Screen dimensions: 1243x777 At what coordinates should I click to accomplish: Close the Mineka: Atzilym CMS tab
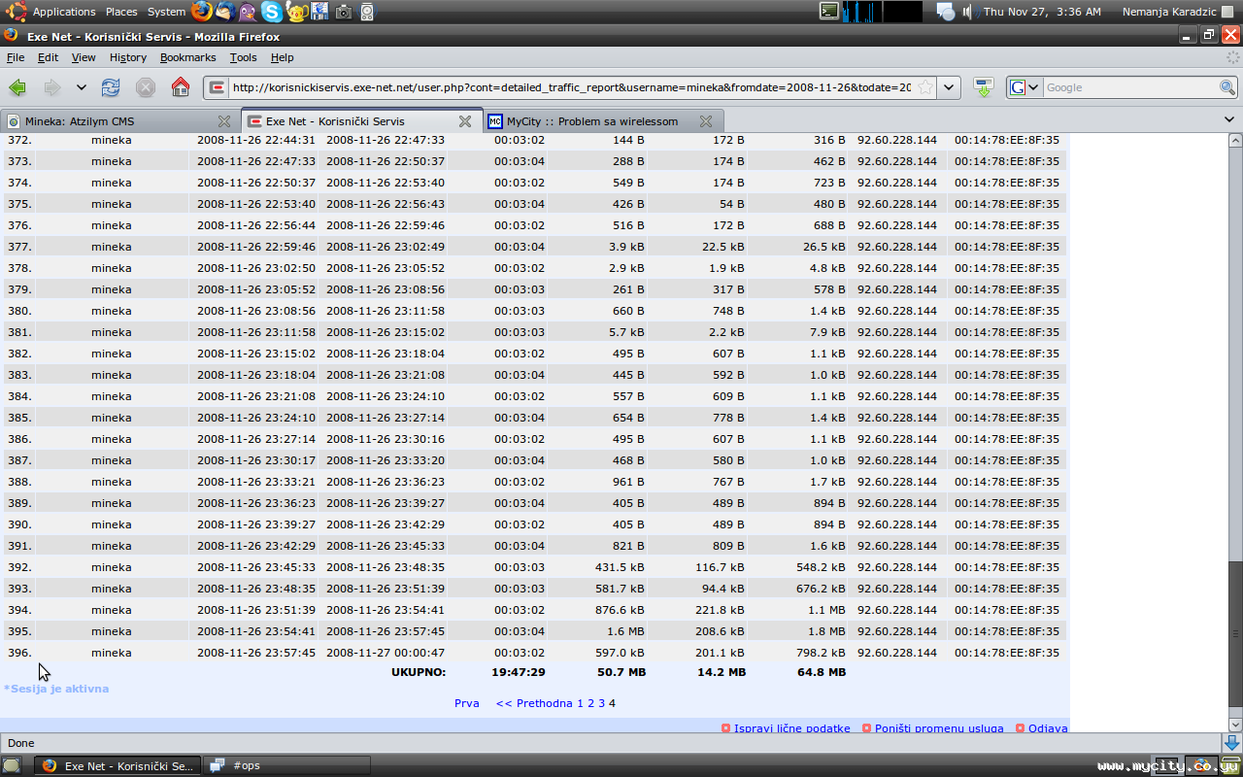point(224,121)
